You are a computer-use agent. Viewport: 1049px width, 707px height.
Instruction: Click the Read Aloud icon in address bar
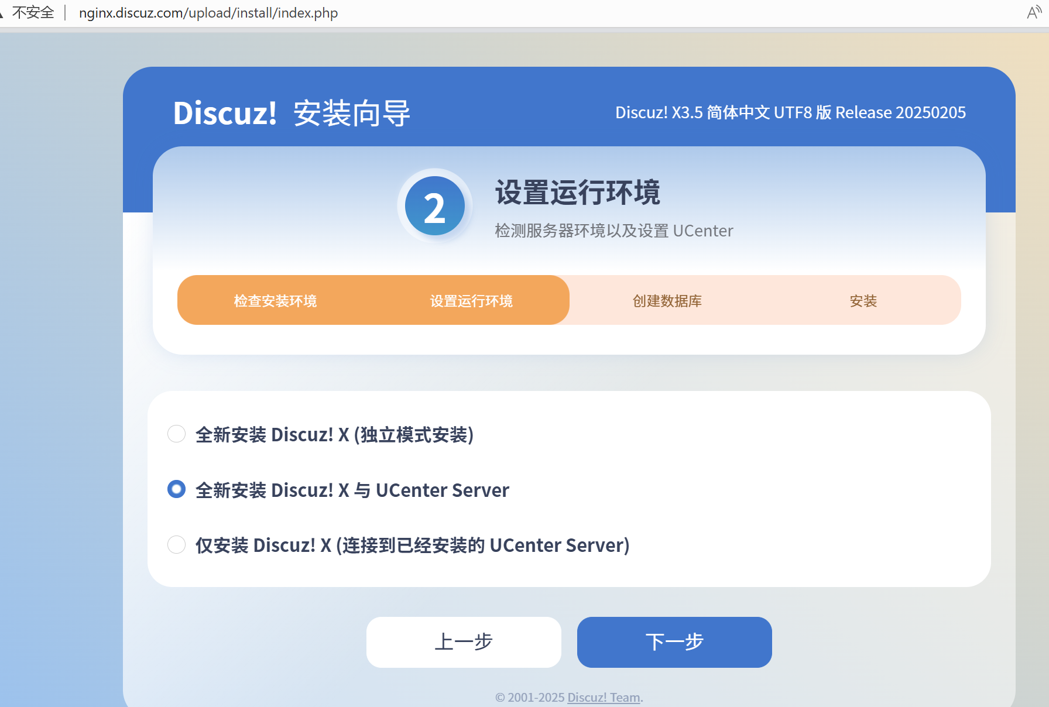pos(1034,12)
